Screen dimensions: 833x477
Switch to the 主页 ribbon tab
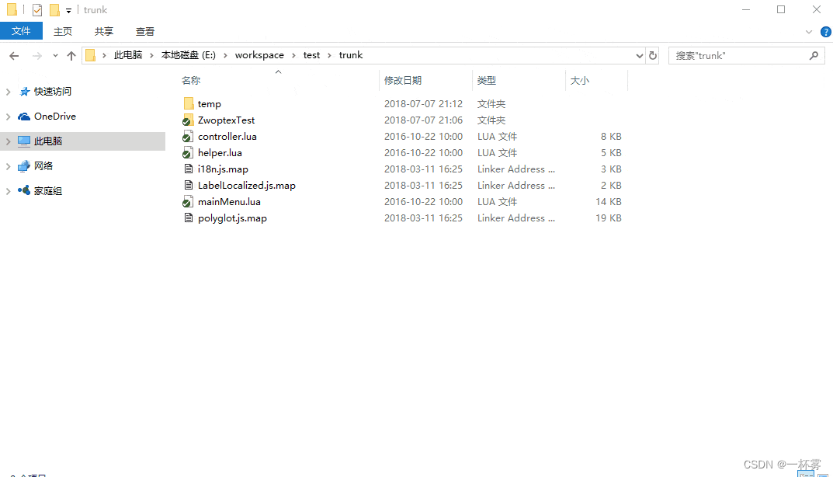pyautogui.click(x=63, y=32)
